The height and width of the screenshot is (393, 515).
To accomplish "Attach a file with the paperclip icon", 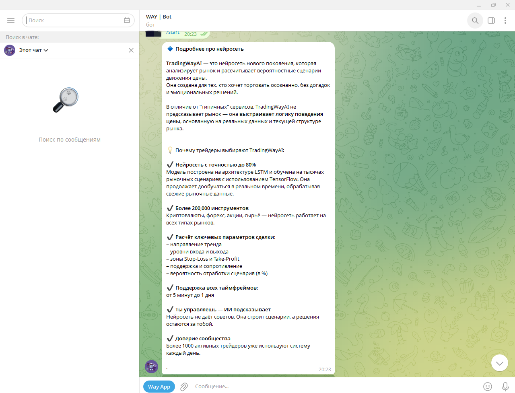I will click(184, 386).
